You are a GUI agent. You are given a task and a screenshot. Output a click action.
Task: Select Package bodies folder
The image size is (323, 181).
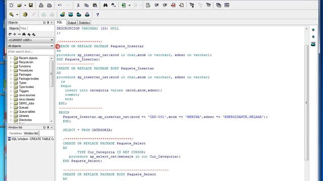29,78
